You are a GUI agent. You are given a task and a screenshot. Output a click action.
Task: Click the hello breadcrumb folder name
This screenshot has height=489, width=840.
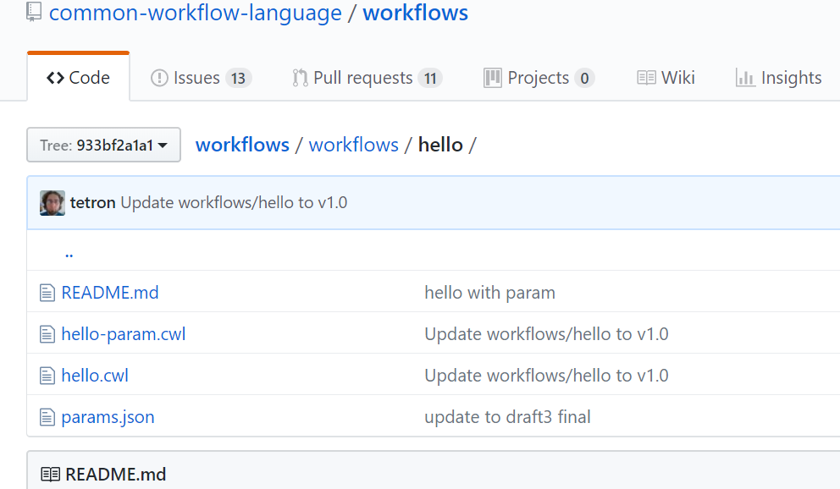click(x=440, y=145)
